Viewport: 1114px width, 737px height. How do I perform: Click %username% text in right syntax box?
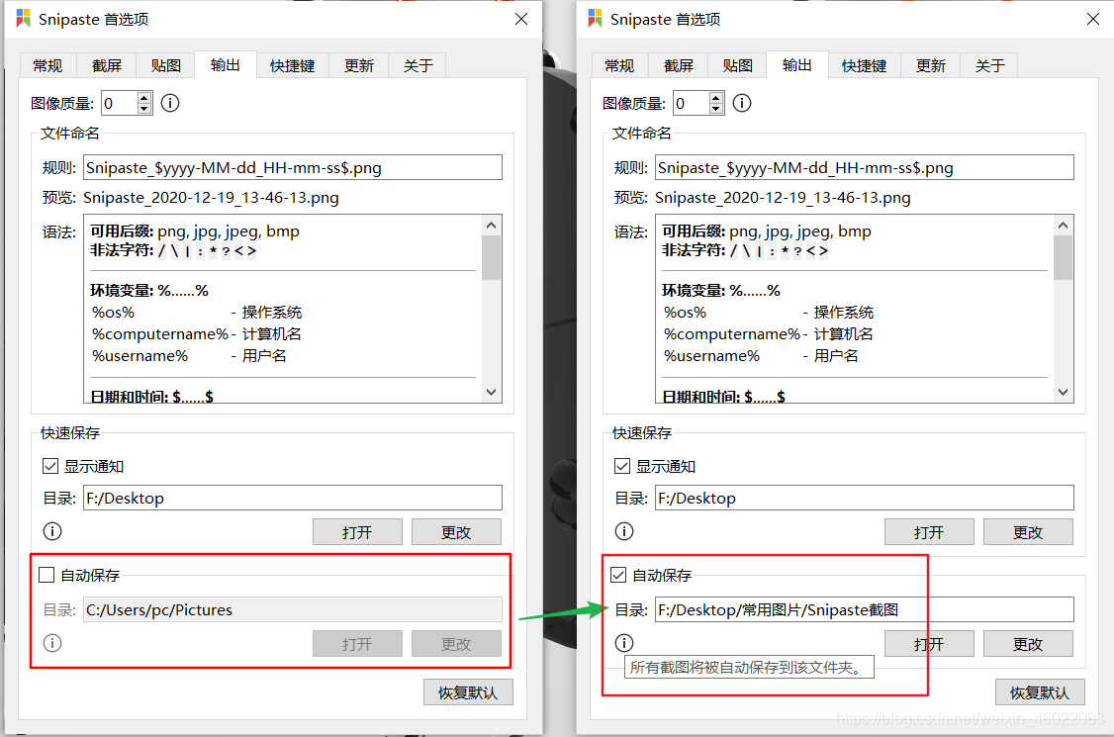pyautogui.click(x=712, y=355)
